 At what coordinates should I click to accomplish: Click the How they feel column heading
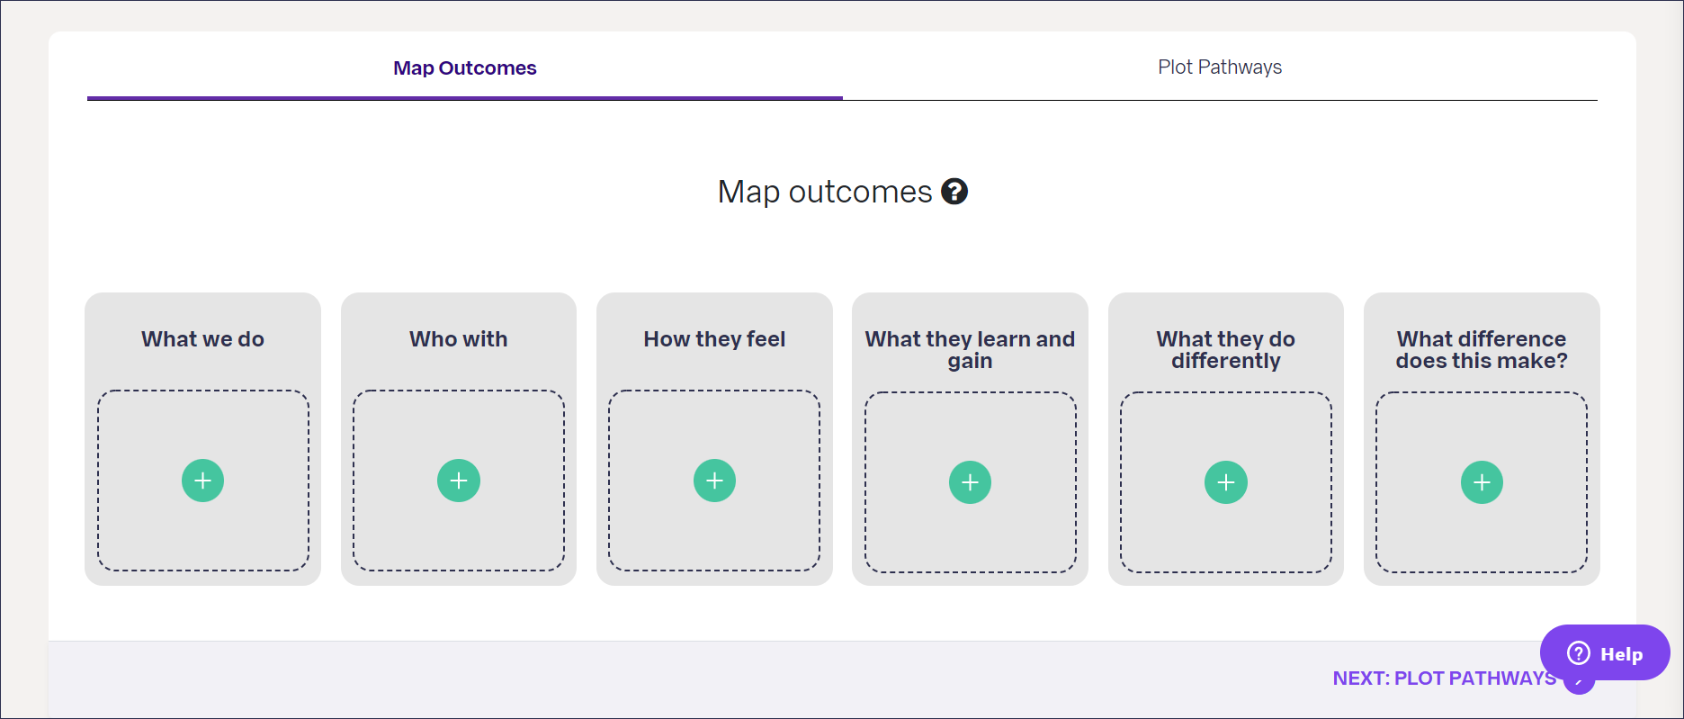coord(714,339)
